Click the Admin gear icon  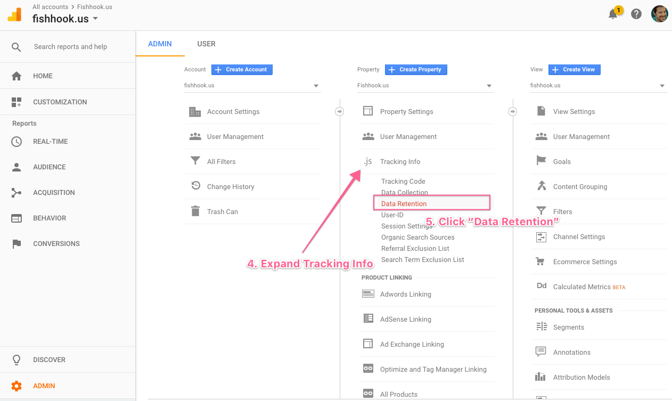[17, 386]
